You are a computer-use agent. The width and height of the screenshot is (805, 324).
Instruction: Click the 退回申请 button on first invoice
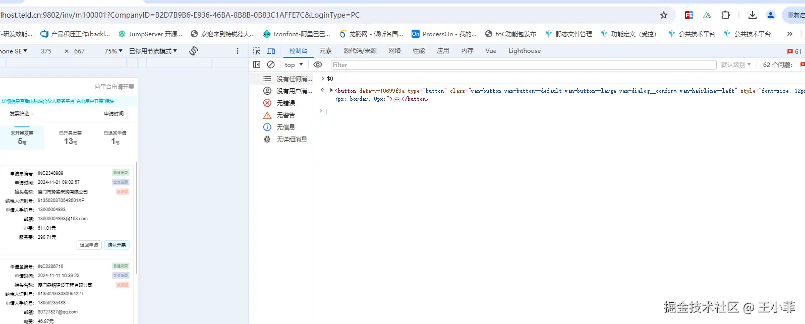click(89, 245)
